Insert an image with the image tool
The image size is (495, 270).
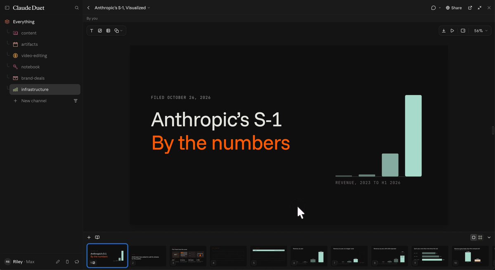point(100,31)
